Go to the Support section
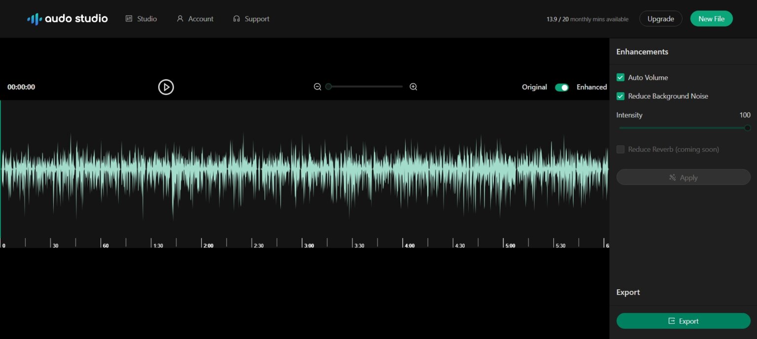Viewport: 757px width, 339px height. pos(251,19)
